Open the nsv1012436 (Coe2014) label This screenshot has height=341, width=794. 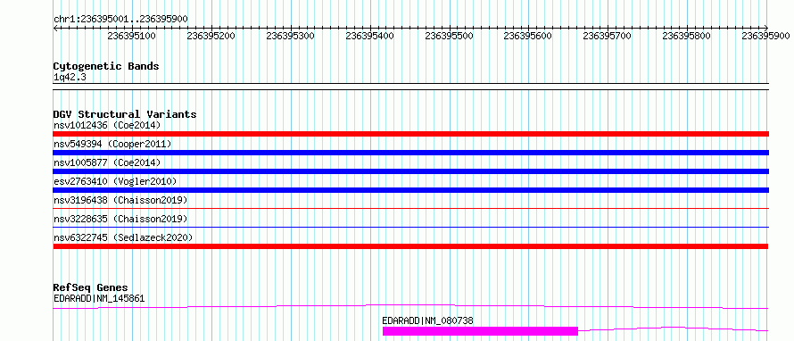(x=107, y=125)
